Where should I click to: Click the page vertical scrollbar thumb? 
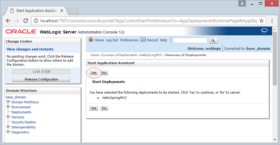tap(274, 59)
